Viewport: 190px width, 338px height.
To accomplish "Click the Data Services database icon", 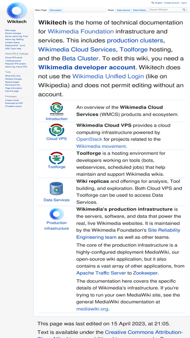I will tap(56, 188).
